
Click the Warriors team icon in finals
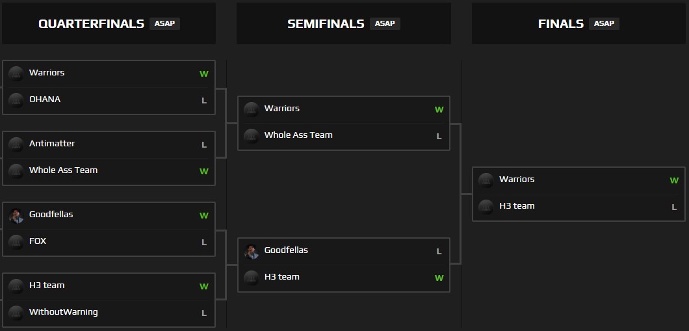click(486, 180)
